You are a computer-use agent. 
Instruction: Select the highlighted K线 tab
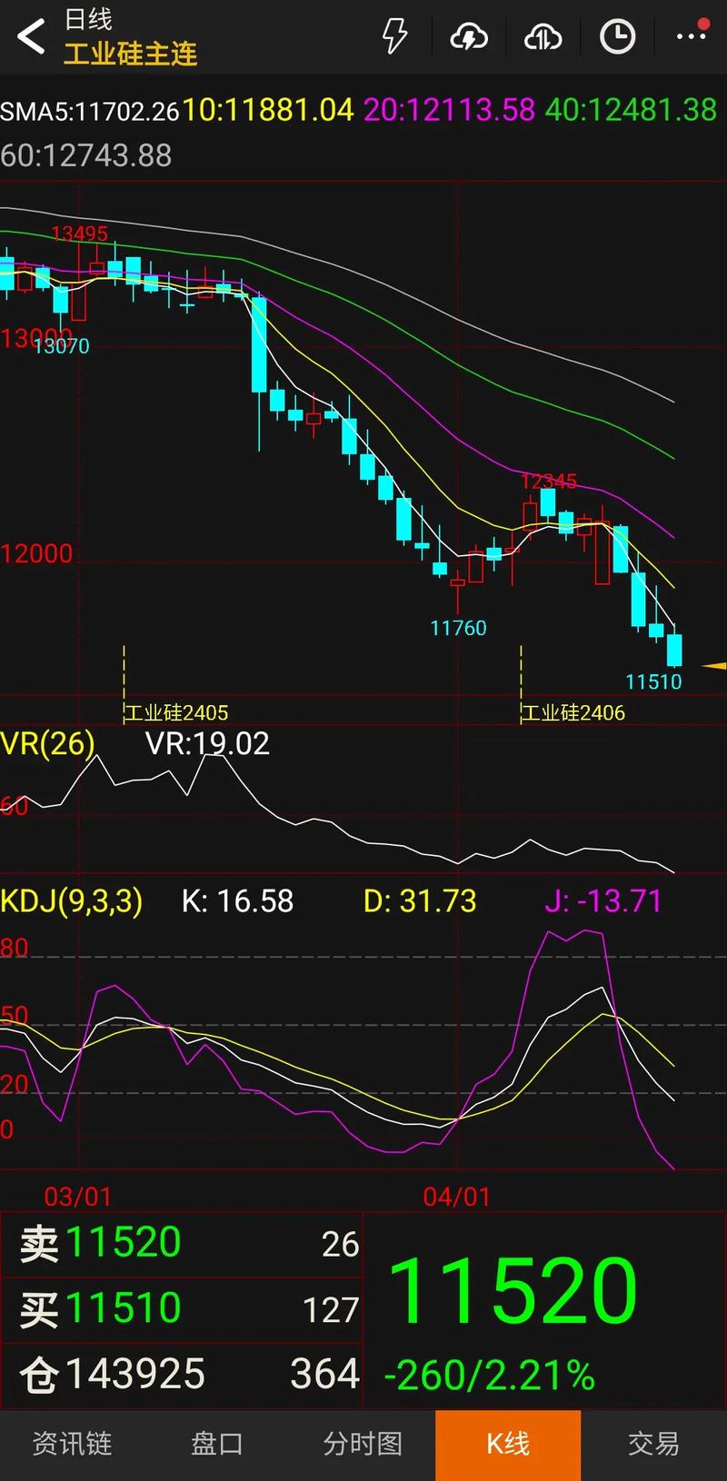coord(508,1444)
